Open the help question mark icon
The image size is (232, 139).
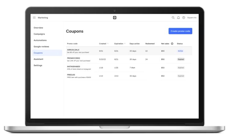[x=184, y=18]
